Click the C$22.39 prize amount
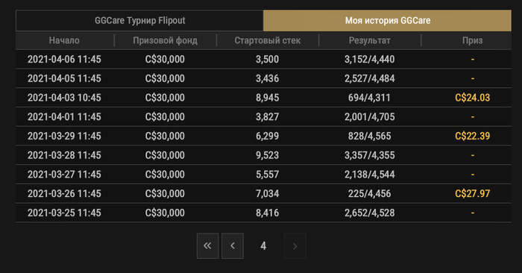Viewport: 522px width, 273px height. coord(472,136)
